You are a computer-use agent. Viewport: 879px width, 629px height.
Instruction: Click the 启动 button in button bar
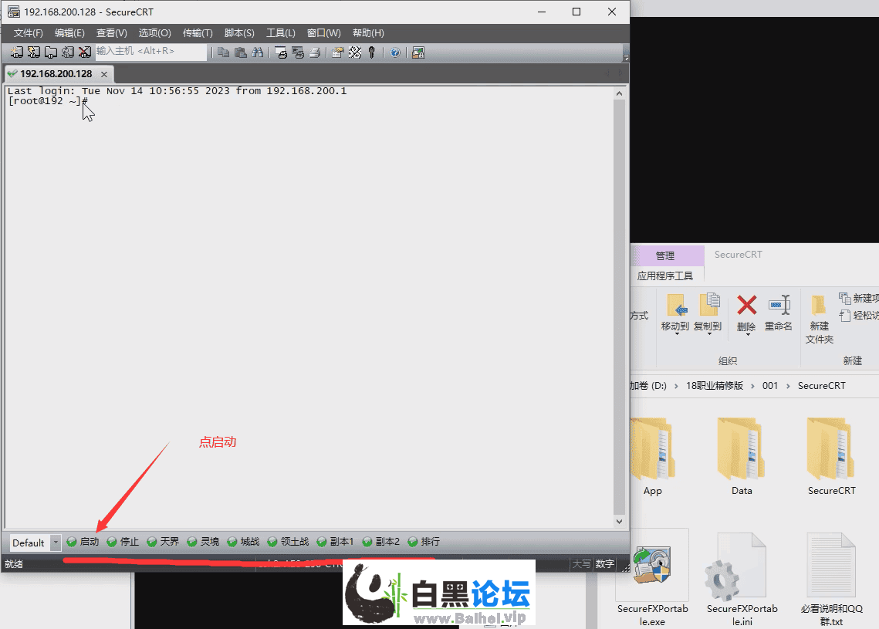click(x=83, y=542)
